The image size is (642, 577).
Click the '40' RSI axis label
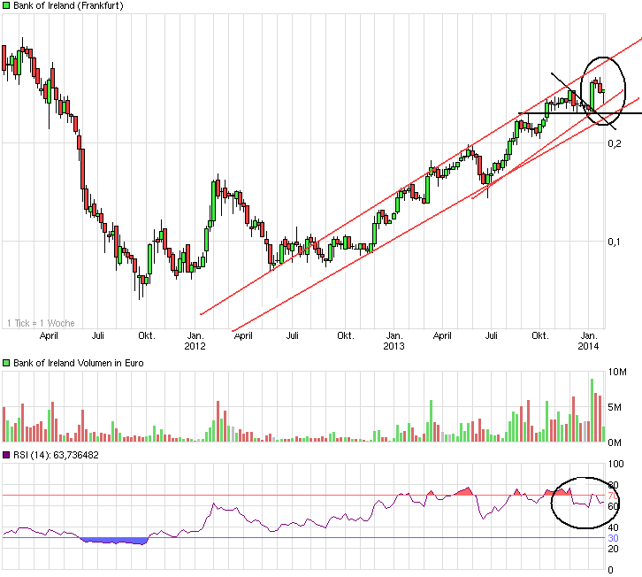613,527
